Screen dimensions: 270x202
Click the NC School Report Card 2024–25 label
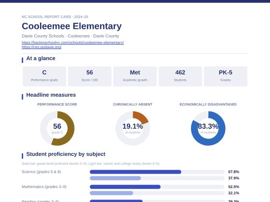coord(55,17)
